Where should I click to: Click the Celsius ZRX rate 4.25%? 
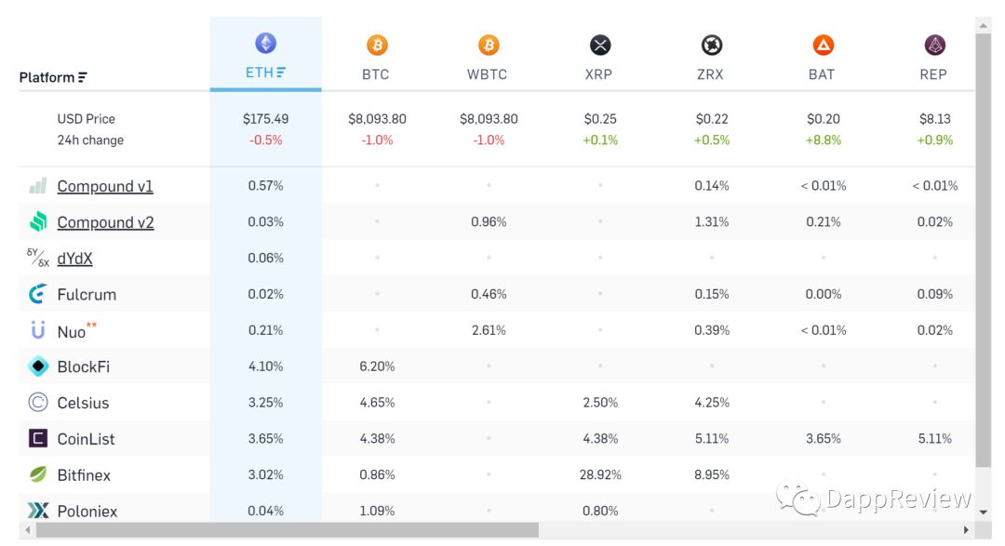coord(712,403)
